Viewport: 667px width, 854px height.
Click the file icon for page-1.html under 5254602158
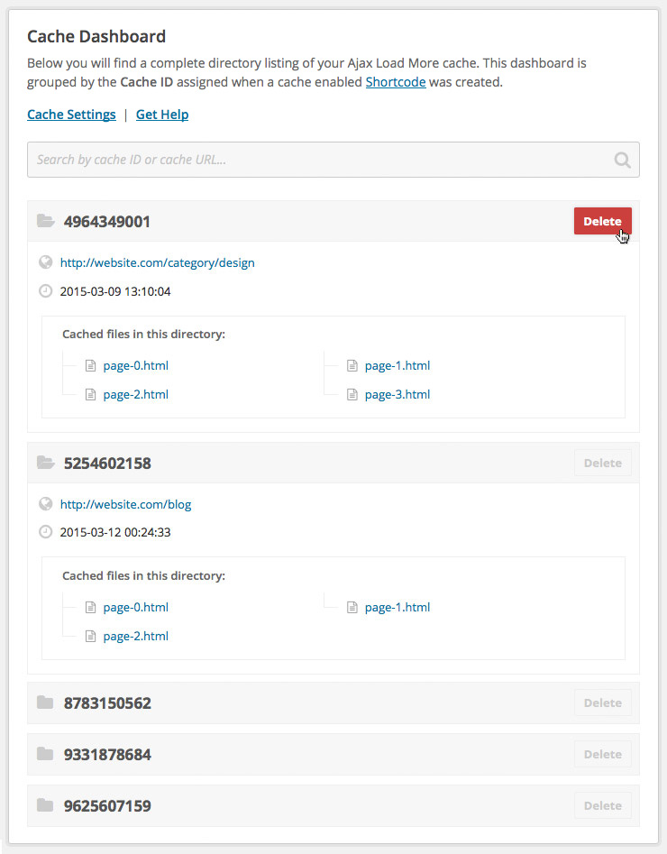(352, 607)
